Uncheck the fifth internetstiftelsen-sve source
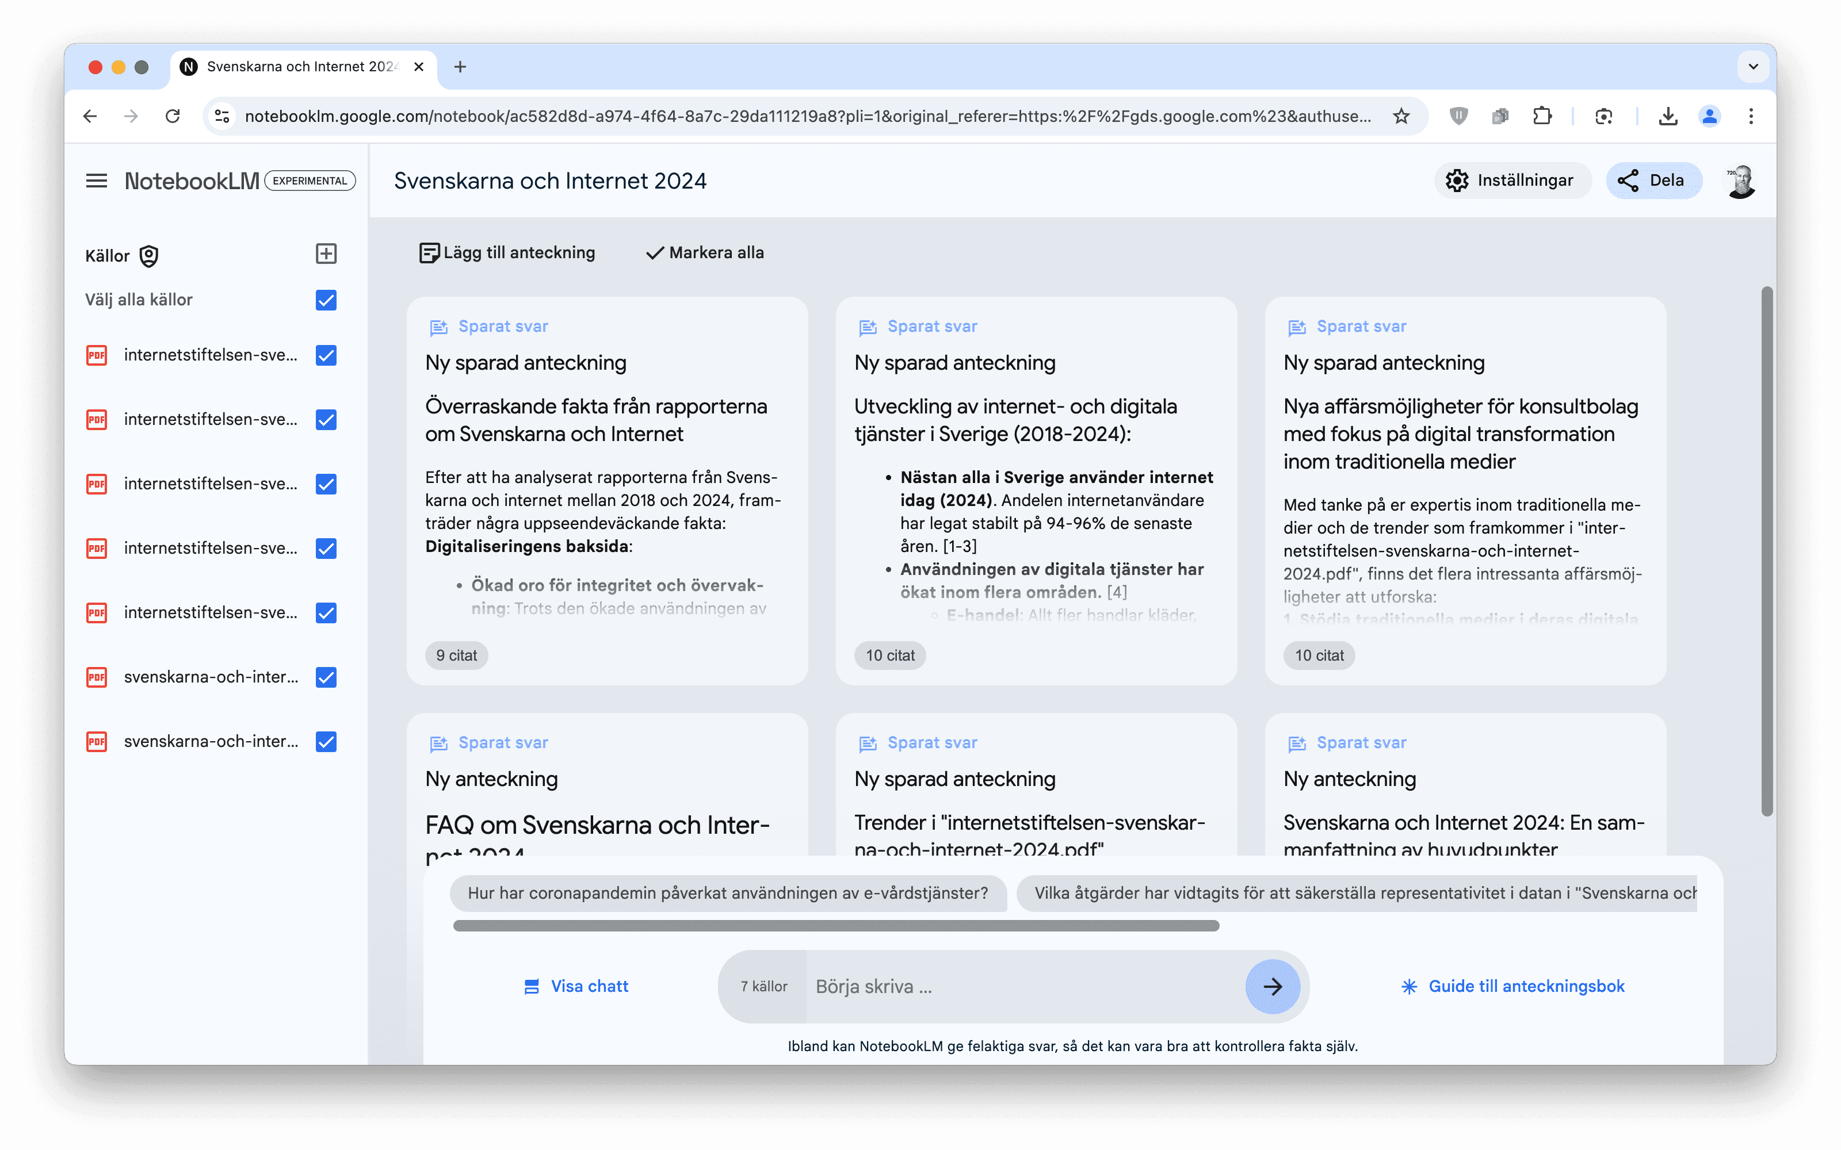 (326, 613)
